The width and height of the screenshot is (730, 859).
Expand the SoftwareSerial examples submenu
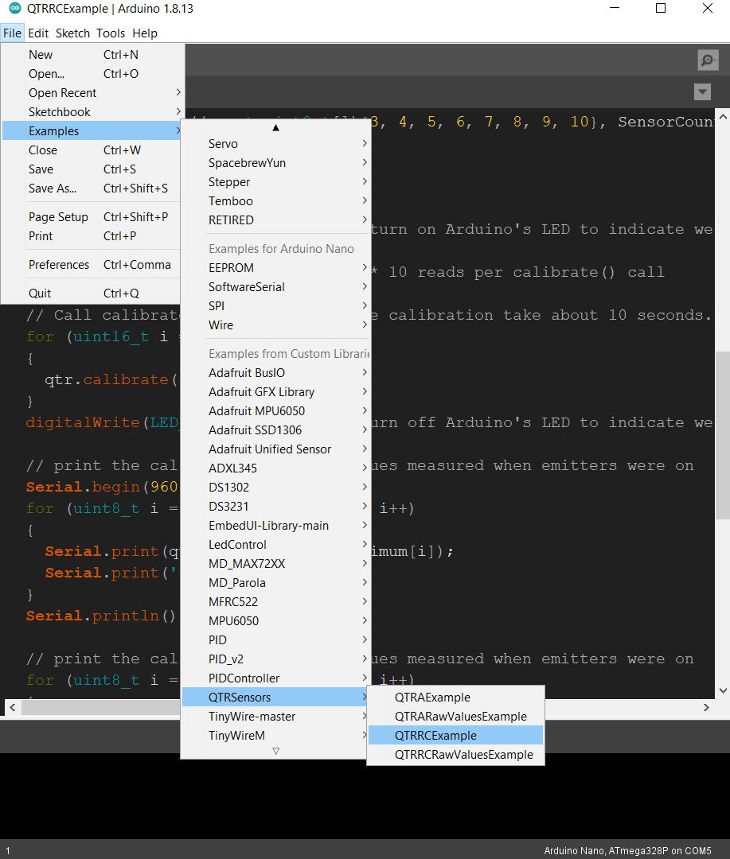tap(276, 287)
